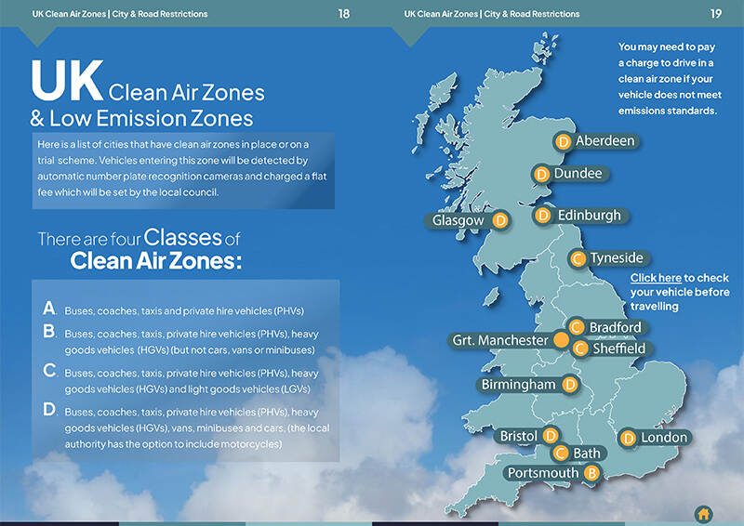Select the Dundee class D marker
The width and height of the screenshot is (744, 526).
pyautogui.click(x=541, y=174)
